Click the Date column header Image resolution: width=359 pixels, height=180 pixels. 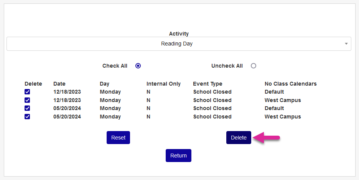[59, 84]
